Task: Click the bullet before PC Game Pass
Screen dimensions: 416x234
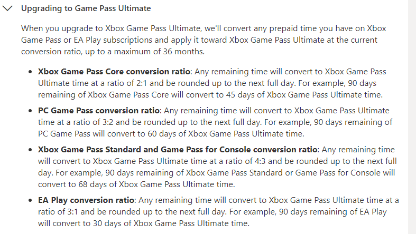Action: point(30,111)
